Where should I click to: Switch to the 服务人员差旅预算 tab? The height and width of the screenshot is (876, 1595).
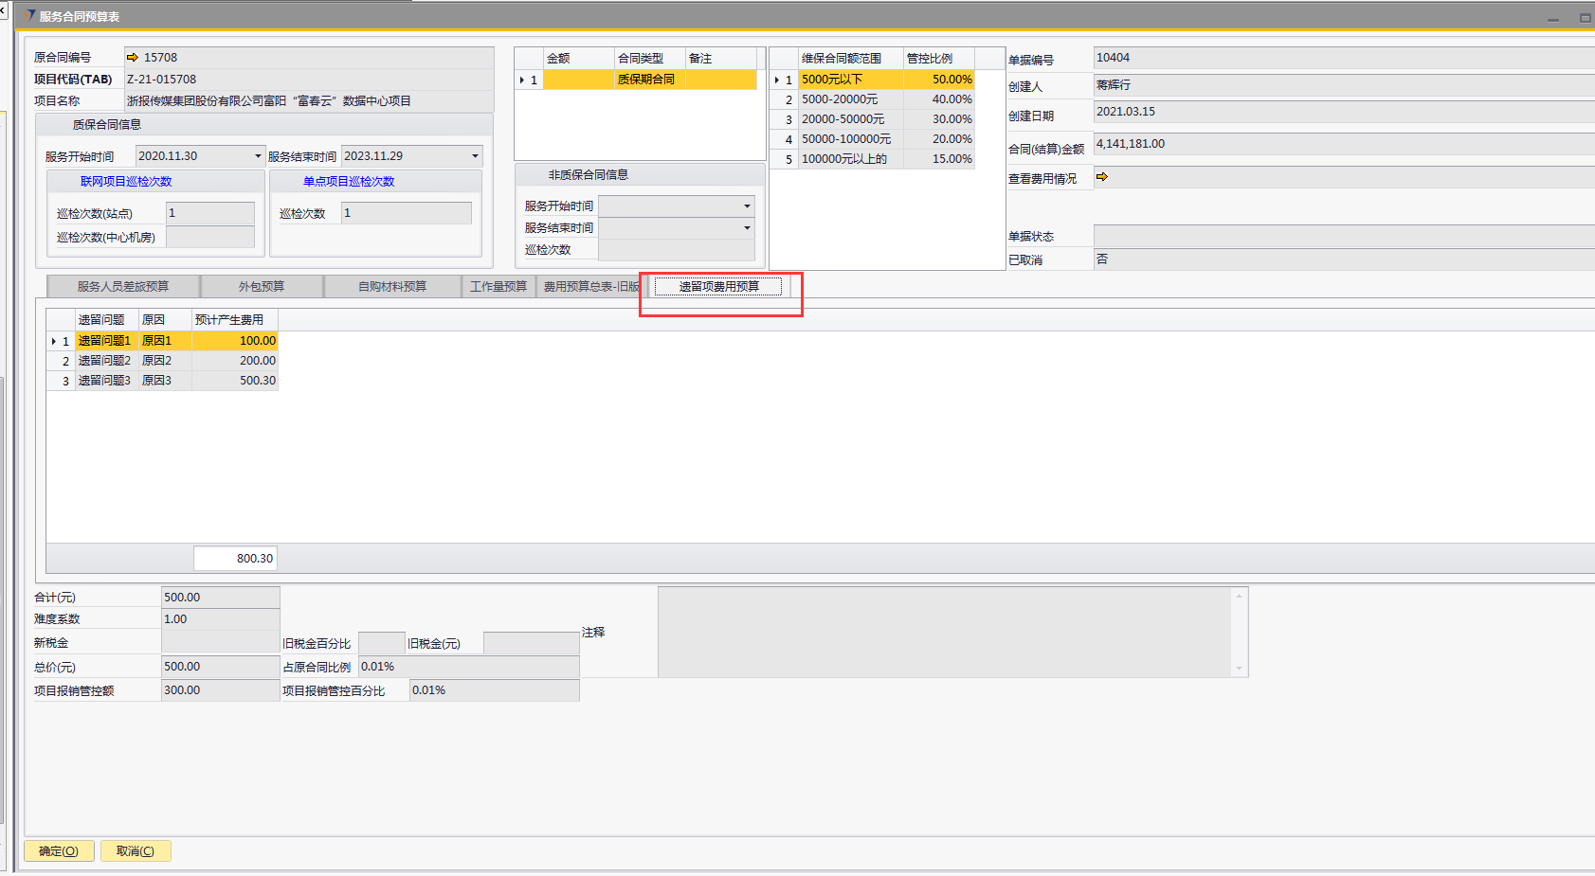coord(123,287)
